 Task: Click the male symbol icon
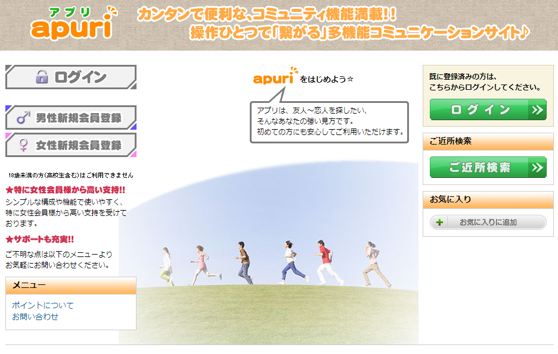pyautogui.click(x=23, y=118)
